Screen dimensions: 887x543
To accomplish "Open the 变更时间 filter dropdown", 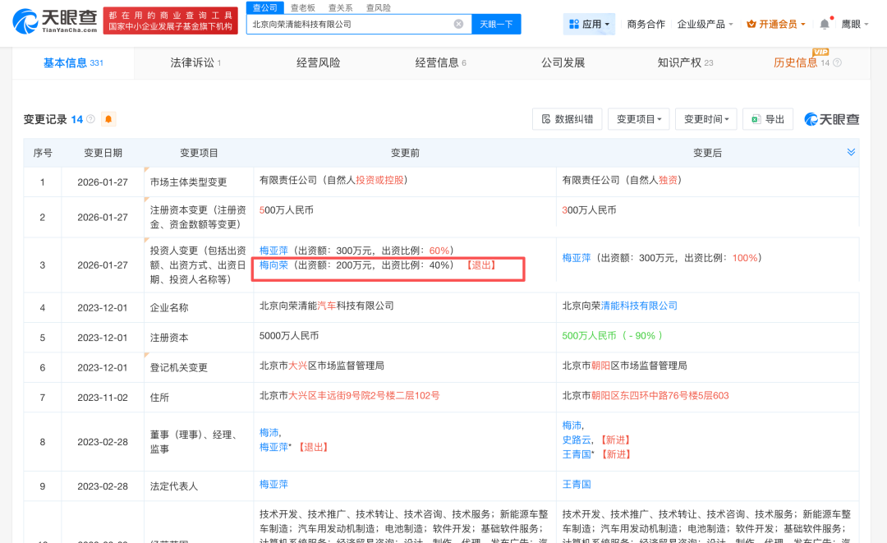I will (705, 119).
